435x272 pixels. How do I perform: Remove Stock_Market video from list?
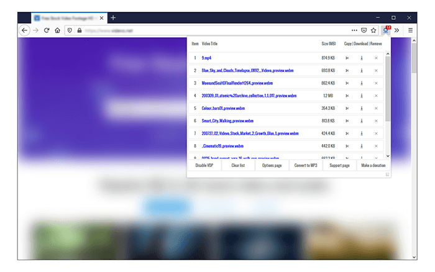(x=376, y=134)
